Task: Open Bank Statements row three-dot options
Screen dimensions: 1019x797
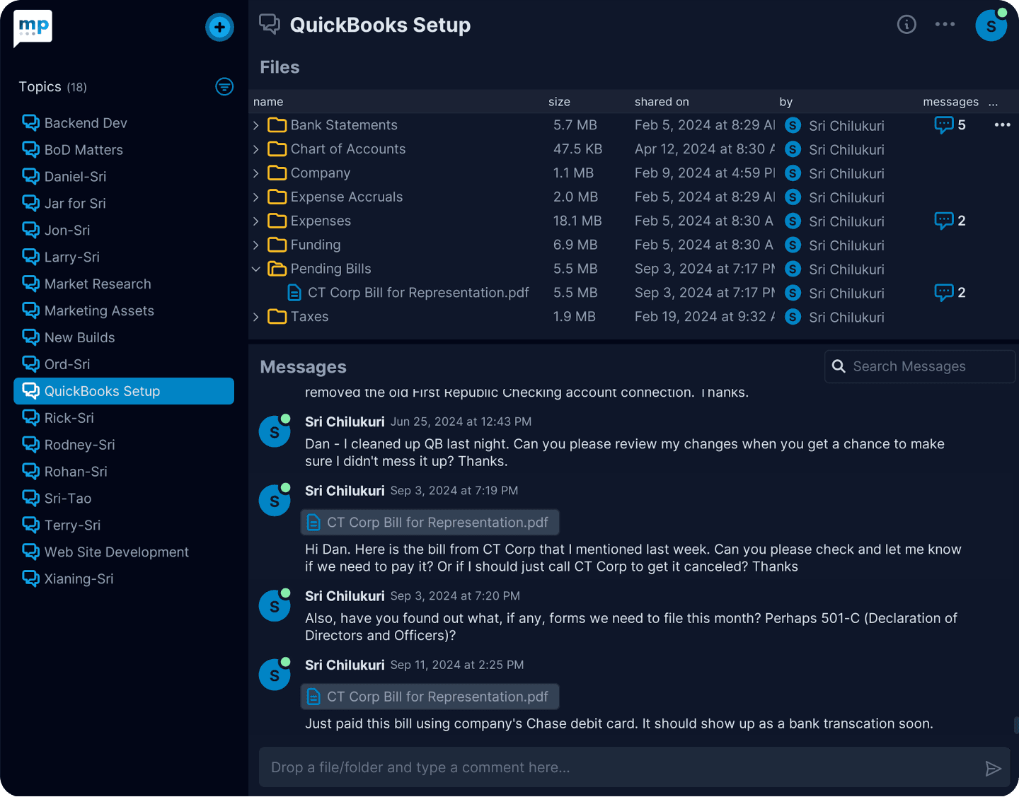Action: pos(1002,125)
